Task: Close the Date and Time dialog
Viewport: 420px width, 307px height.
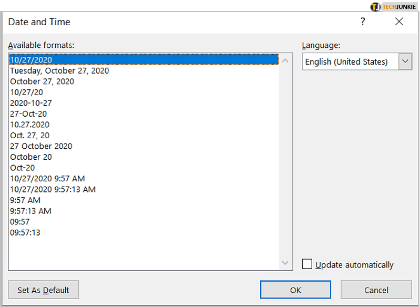Action: (399, 22)
